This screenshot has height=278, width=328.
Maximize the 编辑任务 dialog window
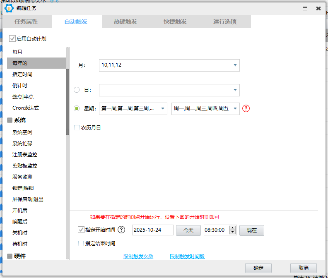coord(305,8)
